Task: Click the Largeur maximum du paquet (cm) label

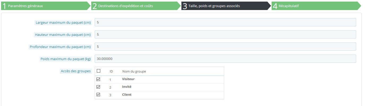Action: (63, 22)
